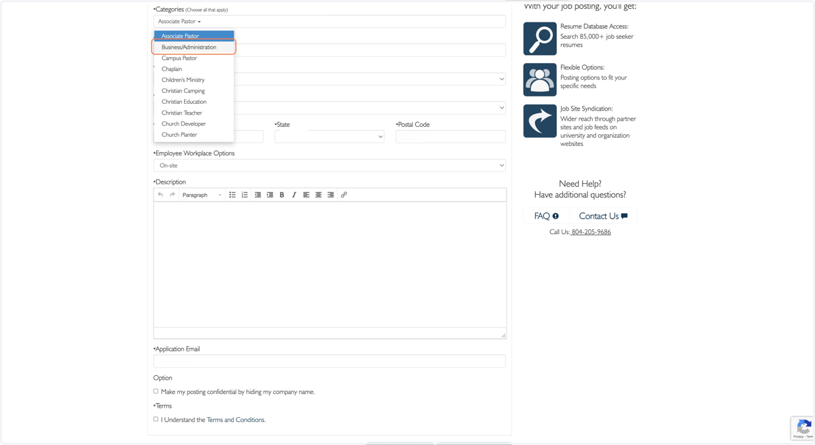Decrease indent in the description editor
Screen dimensions: 815x445
tap(257, 195)
